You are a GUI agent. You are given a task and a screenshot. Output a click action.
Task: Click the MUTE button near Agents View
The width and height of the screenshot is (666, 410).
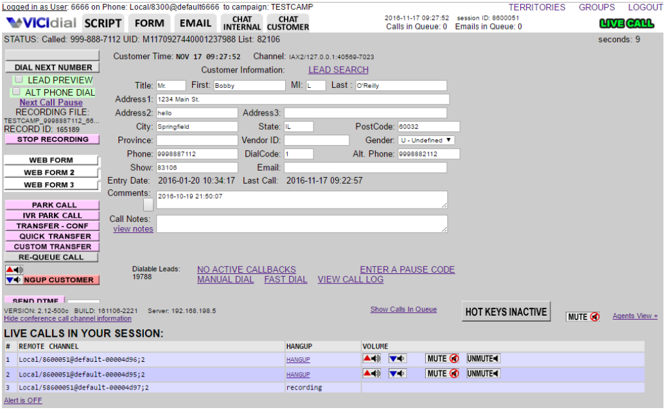pyautogui.click(x=583, y=316)
